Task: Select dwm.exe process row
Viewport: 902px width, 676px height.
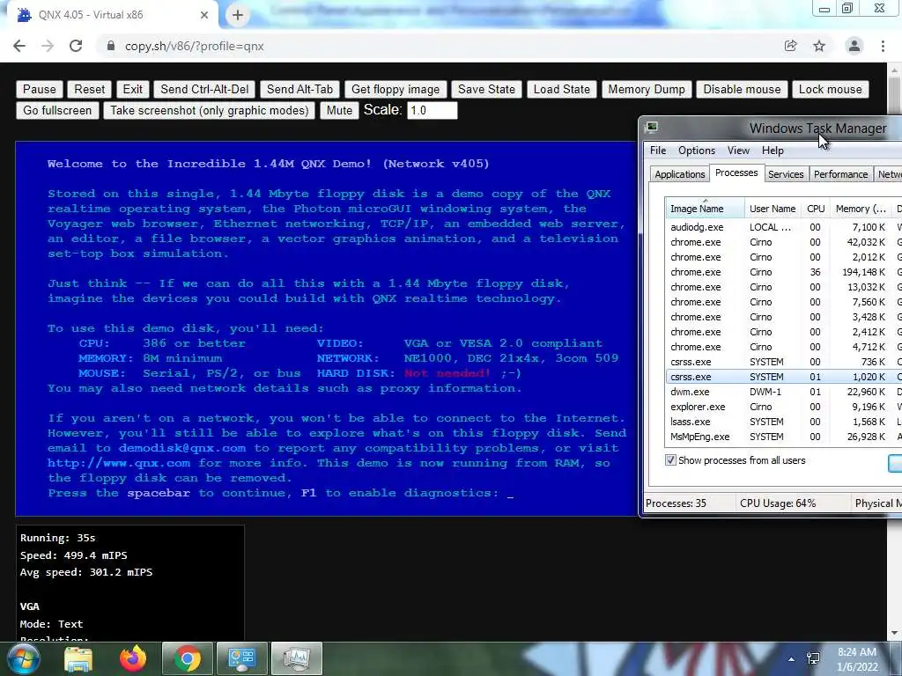Action: [783, 392]
